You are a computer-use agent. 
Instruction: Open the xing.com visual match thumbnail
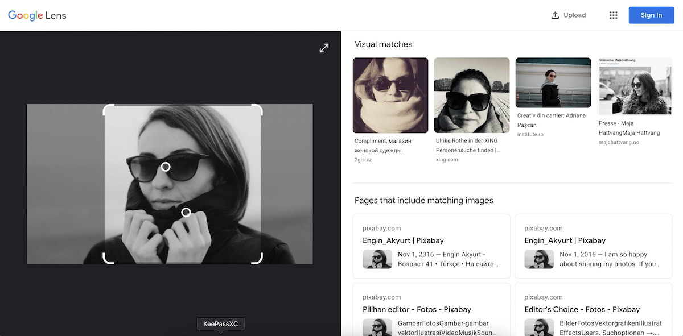(x=472, y=95)
